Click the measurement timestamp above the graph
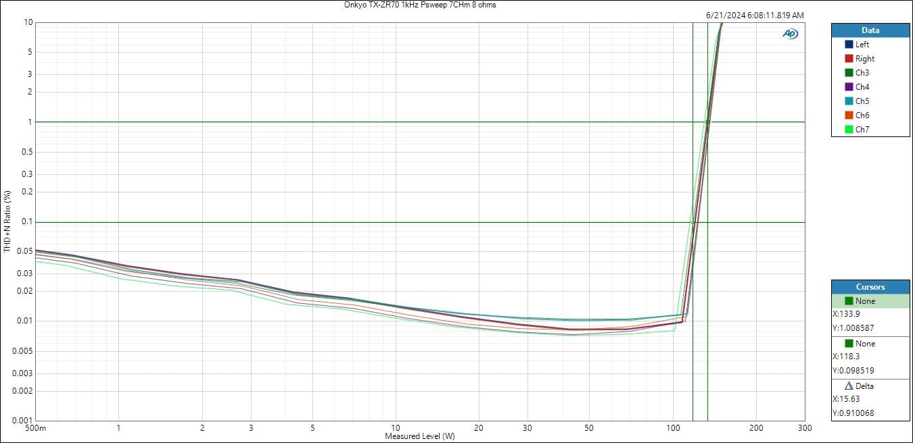This screenshot has height=443, width=913. pyautogui.click(x=754, y=15)
